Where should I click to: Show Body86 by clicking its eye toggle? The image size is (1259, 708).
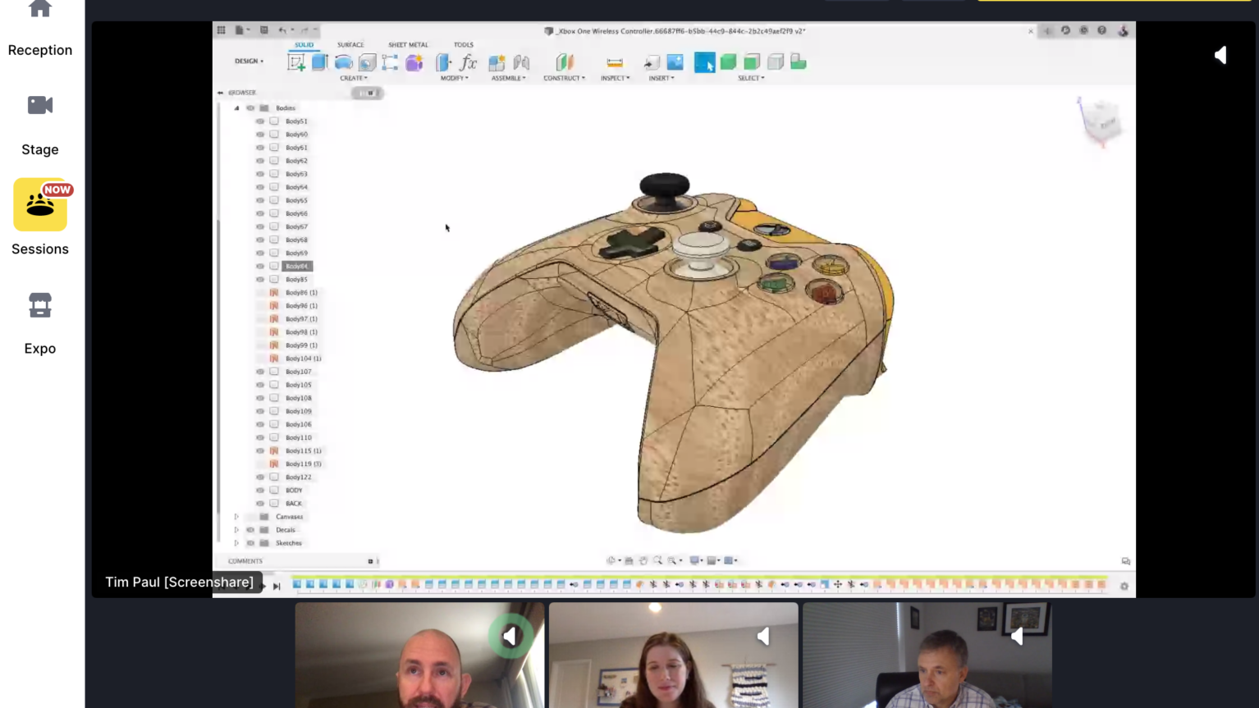[x=260, y=292]
